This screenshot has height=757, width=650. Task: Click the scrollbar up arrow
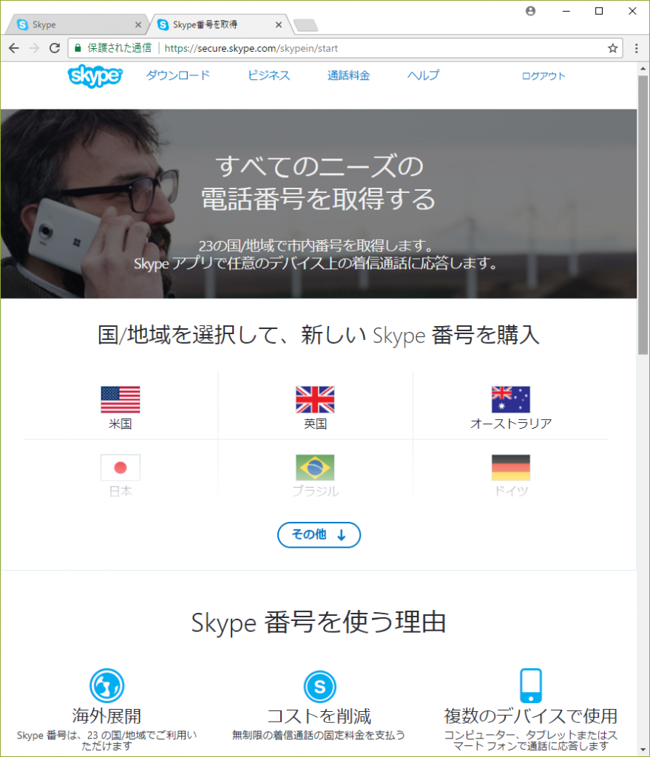coord(643,69)
